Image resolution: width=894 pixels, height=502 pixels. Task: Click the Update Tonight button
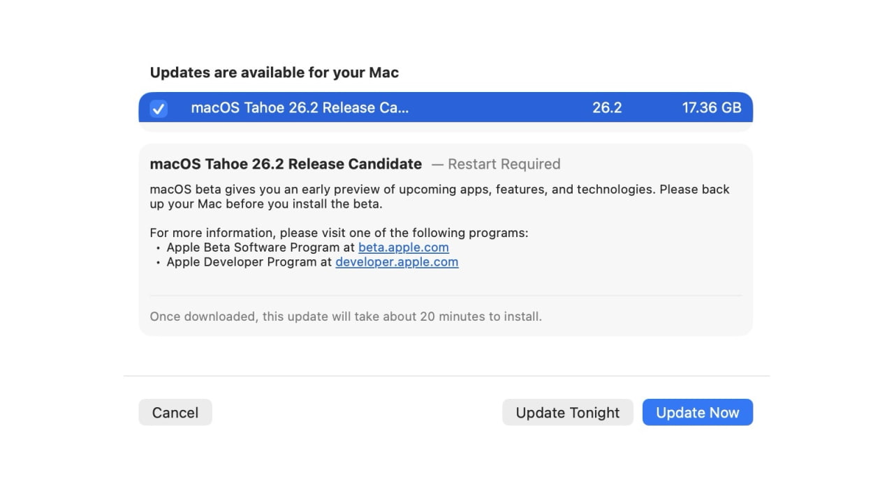click(567, 412)
